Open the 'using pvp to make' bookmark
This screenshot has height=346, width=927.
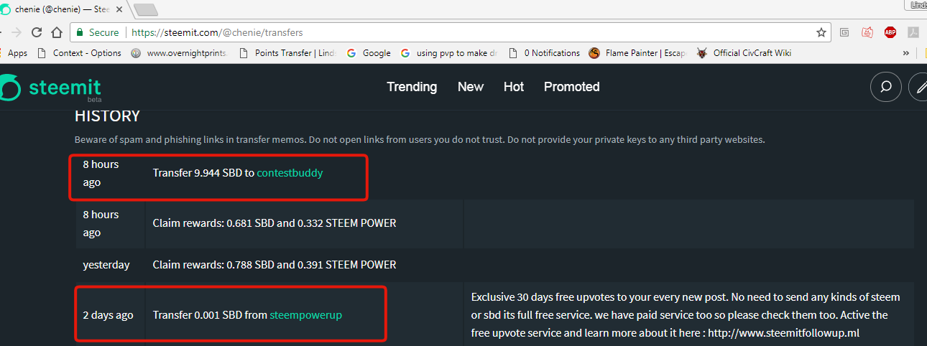(x=450, y=53)
